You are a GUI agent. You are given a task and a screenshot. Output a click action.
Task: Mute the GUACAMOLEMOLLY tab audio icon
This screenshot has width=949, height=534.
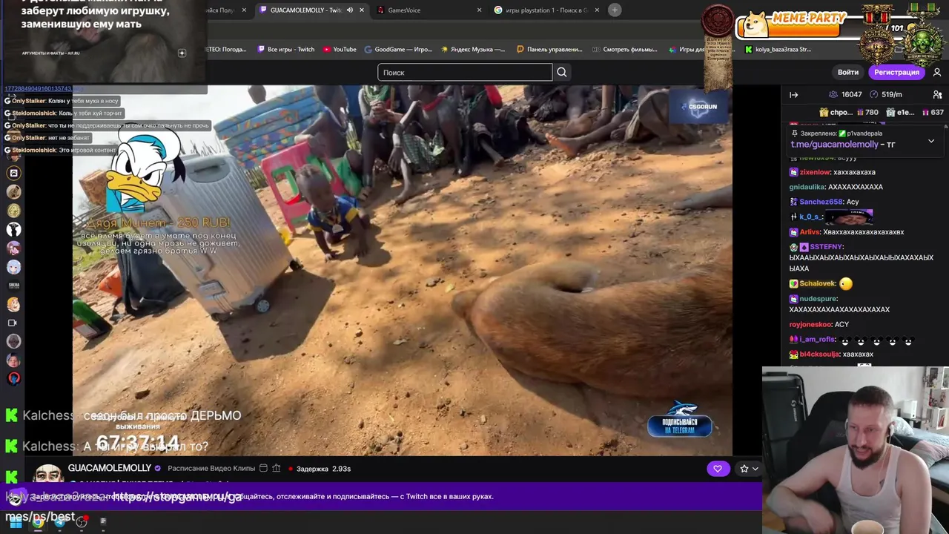[350, 10]
